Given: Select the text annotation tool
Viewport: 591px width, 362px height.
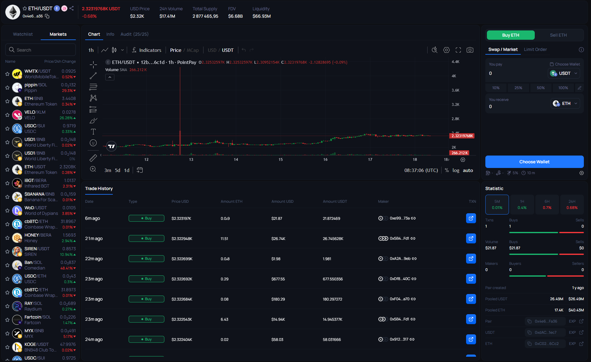Looking at the screenshot, I should pyautogui.click(x=93, y=132).
